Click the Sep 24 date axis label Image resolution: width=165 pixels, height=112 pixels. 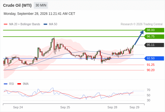point(18,107)
